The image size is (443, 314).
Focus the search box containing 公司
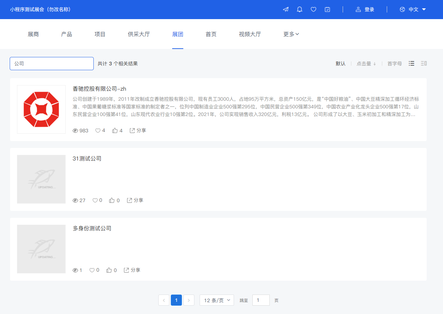[52, 64]
